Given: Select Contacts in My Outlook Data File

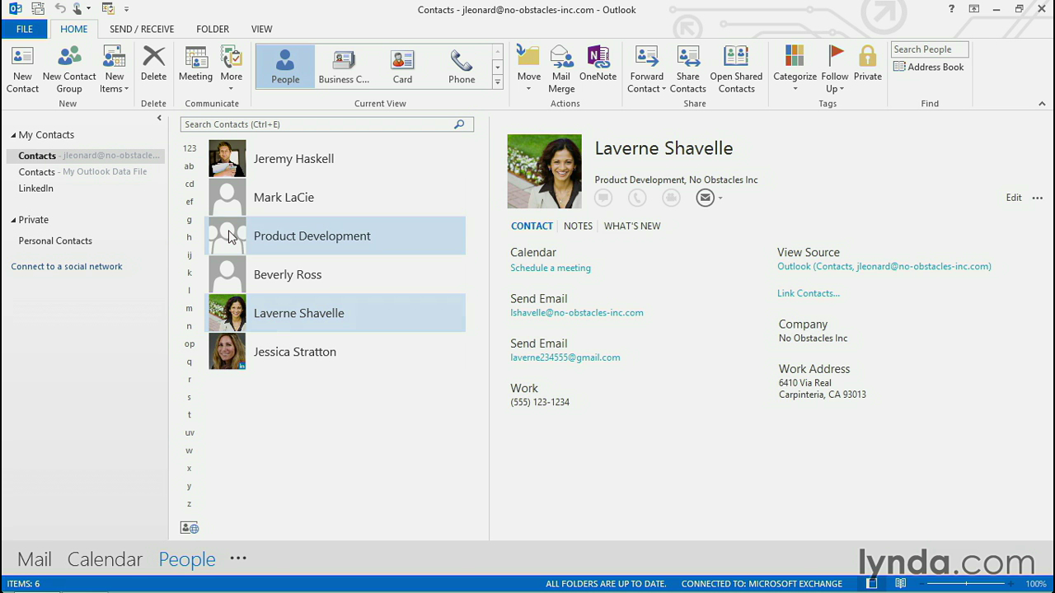Looking at the screenshot, I should [82, 172].
